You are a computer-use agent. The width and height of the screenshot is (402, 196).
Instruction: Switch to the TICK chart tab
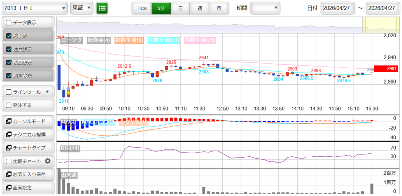[x=142, y=8]
